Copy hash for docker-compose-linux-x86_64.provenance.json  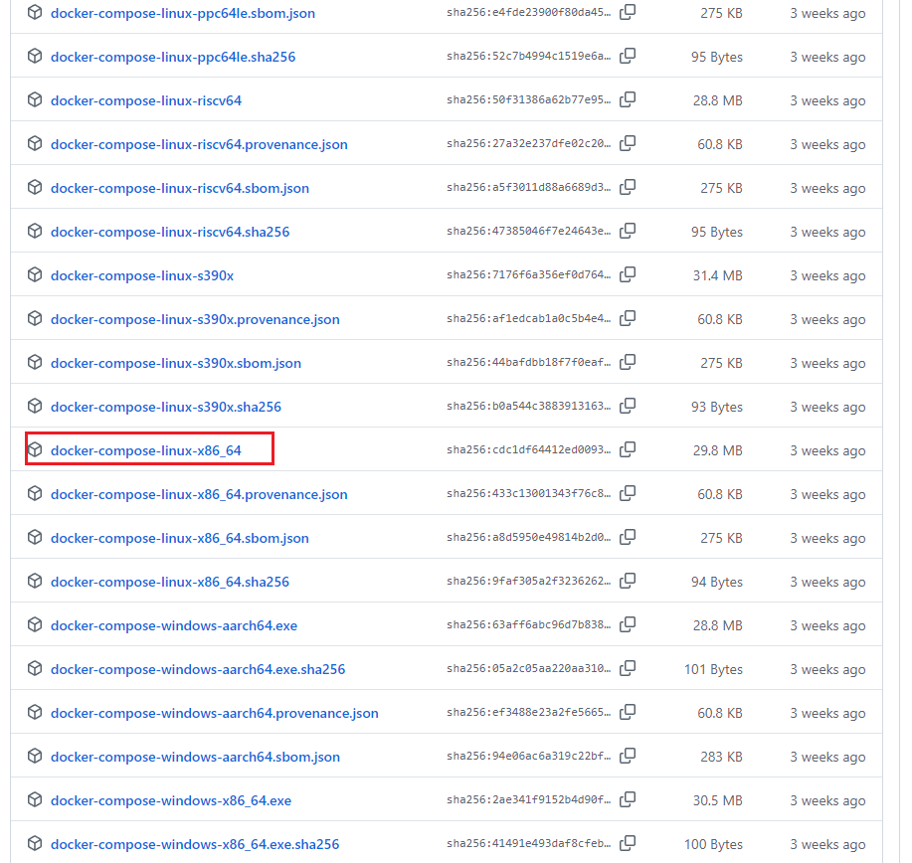point(628,493)
